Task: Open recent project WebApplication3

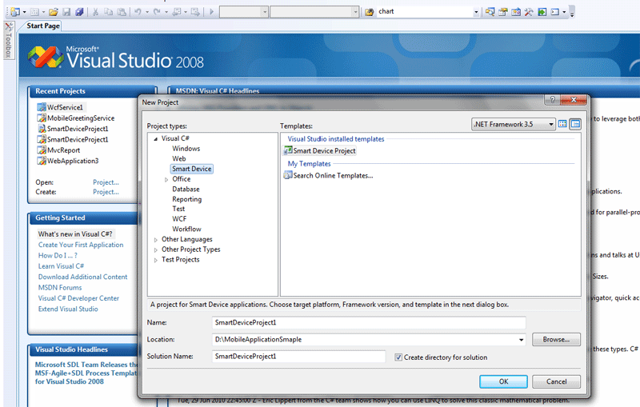Action: tap(68, 161)
